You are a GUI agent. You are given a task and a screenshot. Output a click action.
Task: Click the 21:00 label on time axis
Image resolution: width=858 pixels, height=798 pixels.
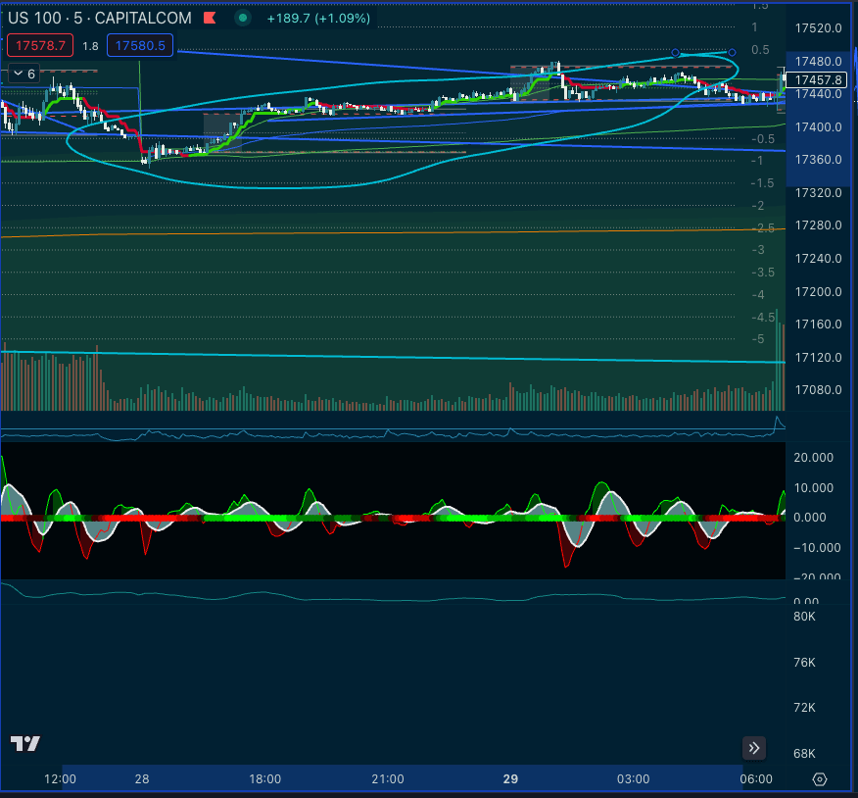pos(388,779)
